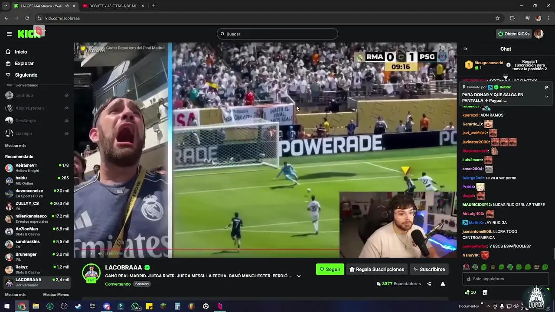This screenshot has width=555, height=312.
Task: Click the Regala Suscripciones button
Action: click(377, 269)
